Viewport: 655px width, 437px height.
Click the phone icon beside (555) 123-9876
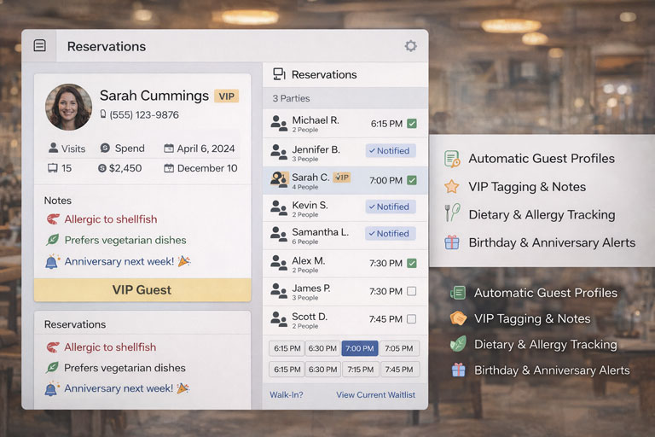click(103, 114)
